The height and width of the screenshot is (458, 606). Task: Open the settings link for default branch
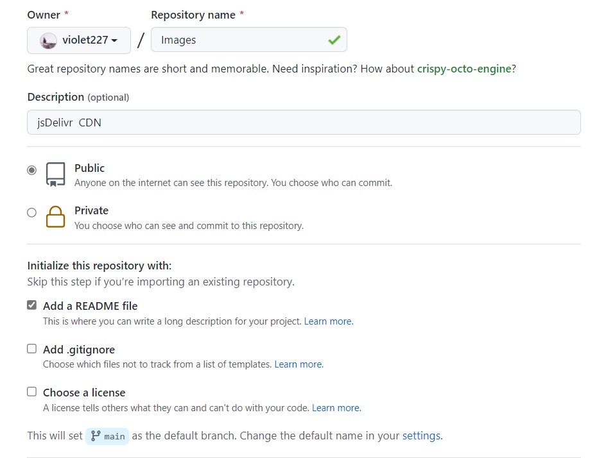(x=421, y=436)
